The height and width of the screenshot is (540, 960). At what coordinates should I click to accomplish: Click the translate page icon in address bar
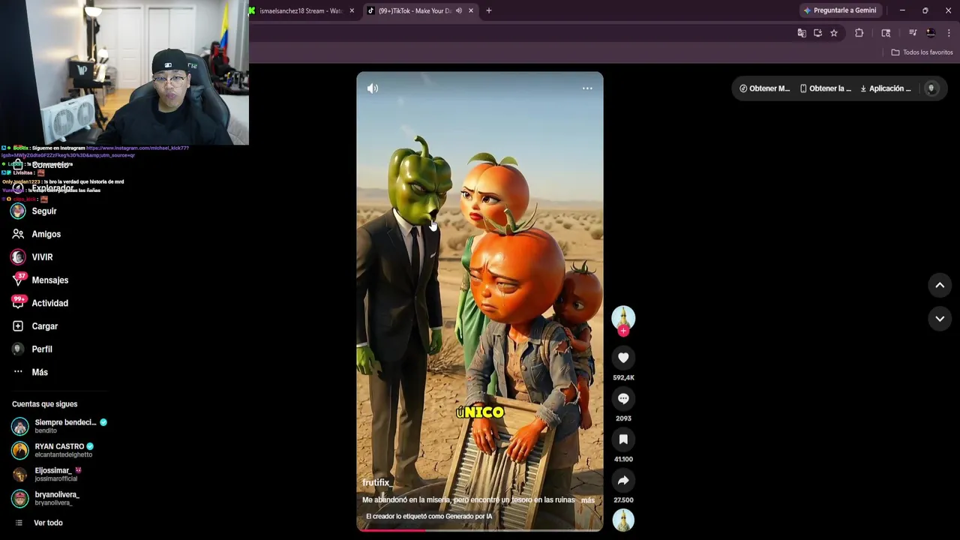coord(802,33)
